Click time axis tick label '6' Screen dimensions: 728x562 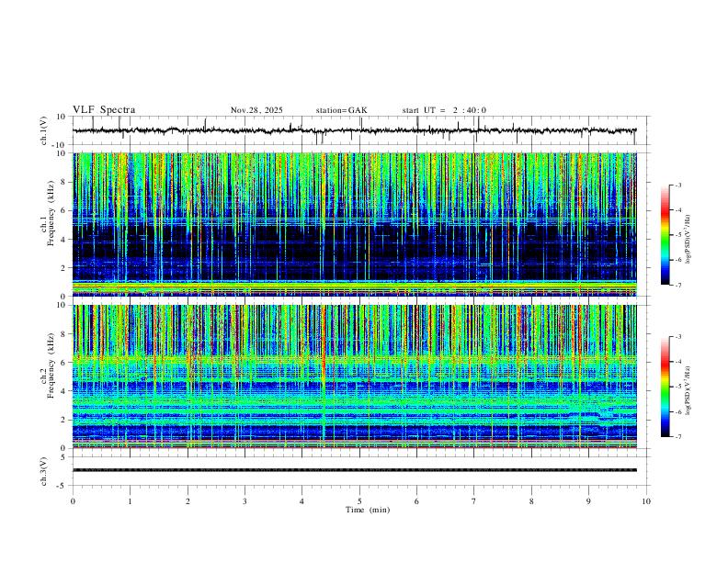coord(416,501)
